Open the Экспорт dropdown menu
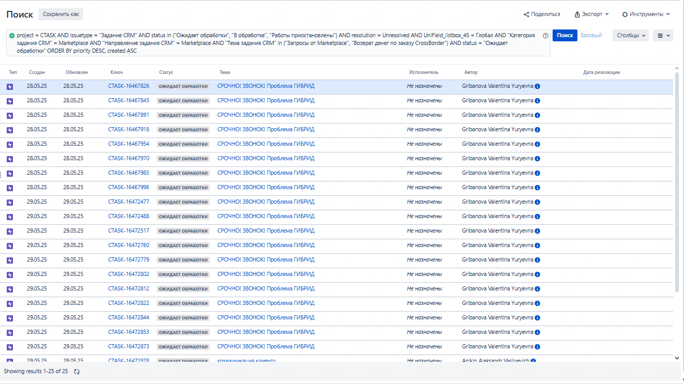 tap(591, 14)
